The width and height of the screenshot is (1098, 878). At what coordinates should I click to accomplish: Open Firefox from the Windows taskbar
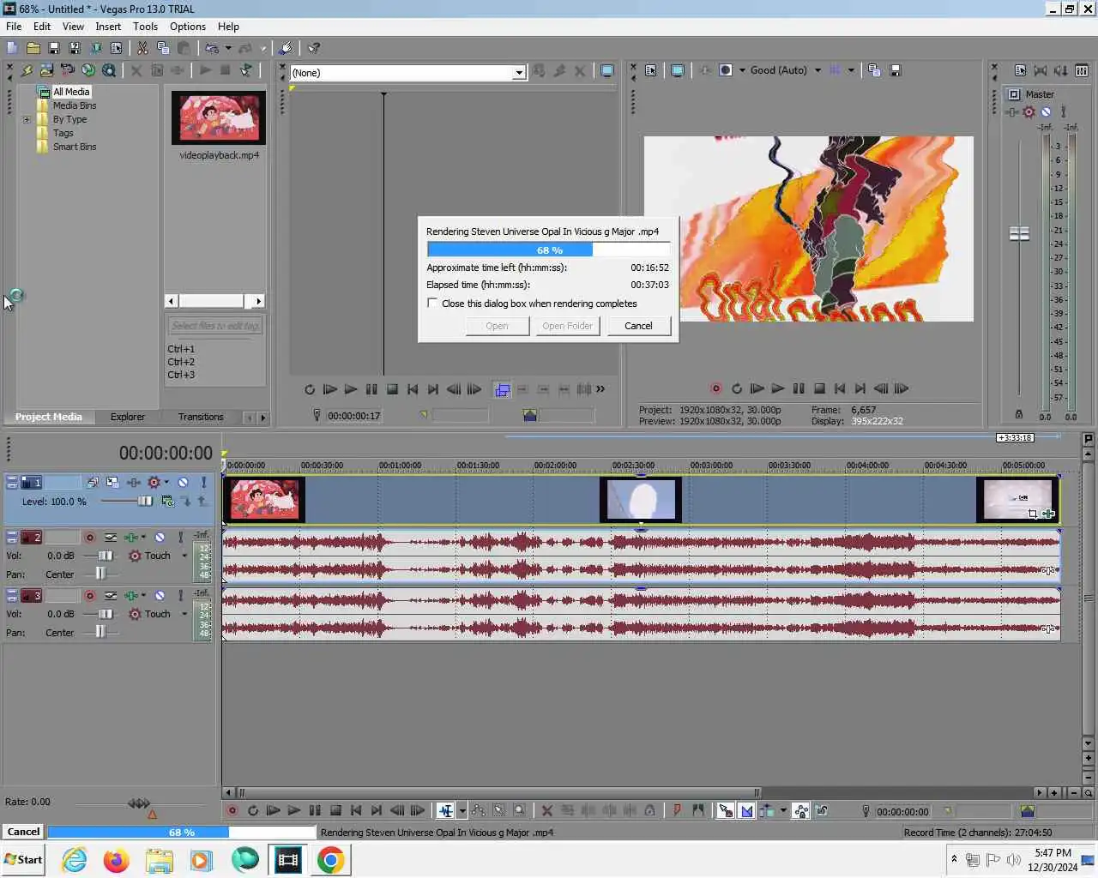point(116,860)
